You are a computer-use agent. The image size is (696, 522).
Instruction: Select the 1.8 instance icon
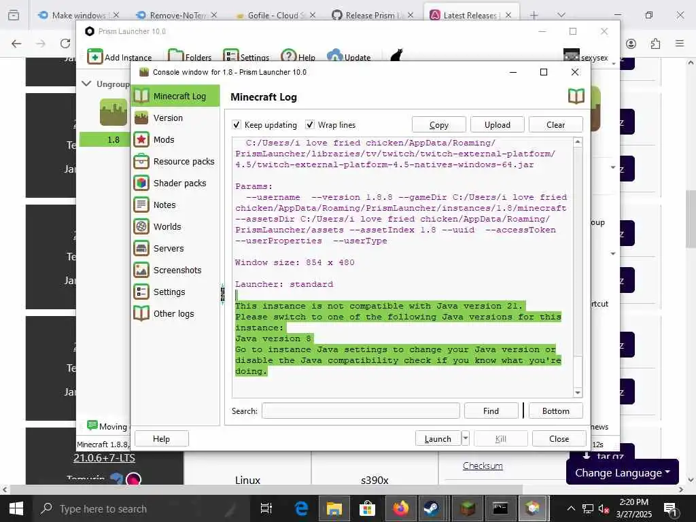click(x=114, y=112)
